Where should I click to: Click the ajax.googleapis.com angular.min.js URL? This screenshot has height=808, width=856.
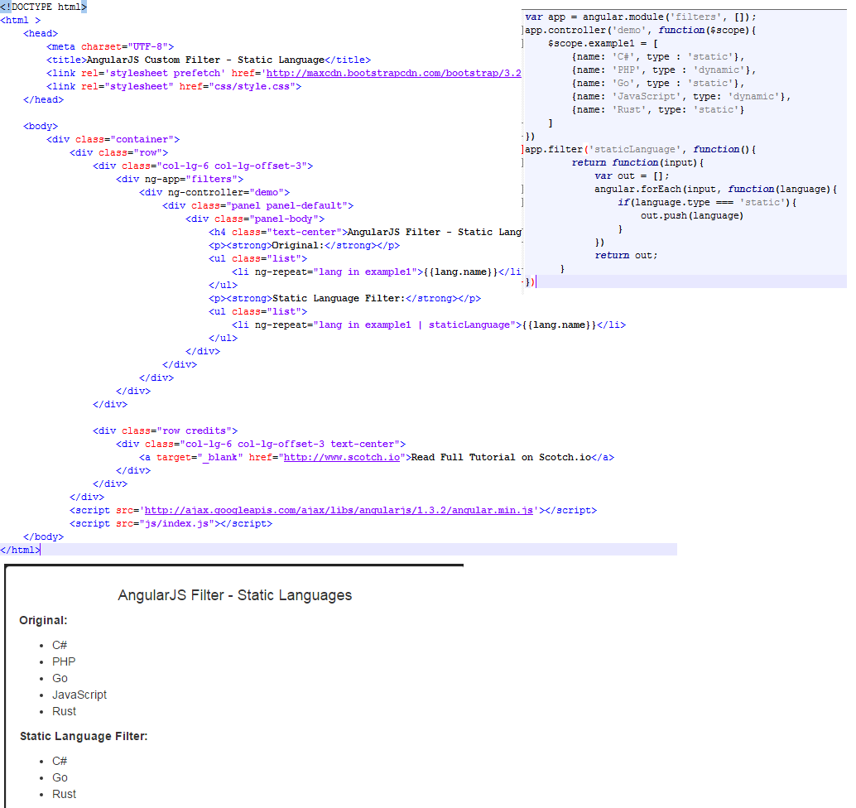[339, 511]
